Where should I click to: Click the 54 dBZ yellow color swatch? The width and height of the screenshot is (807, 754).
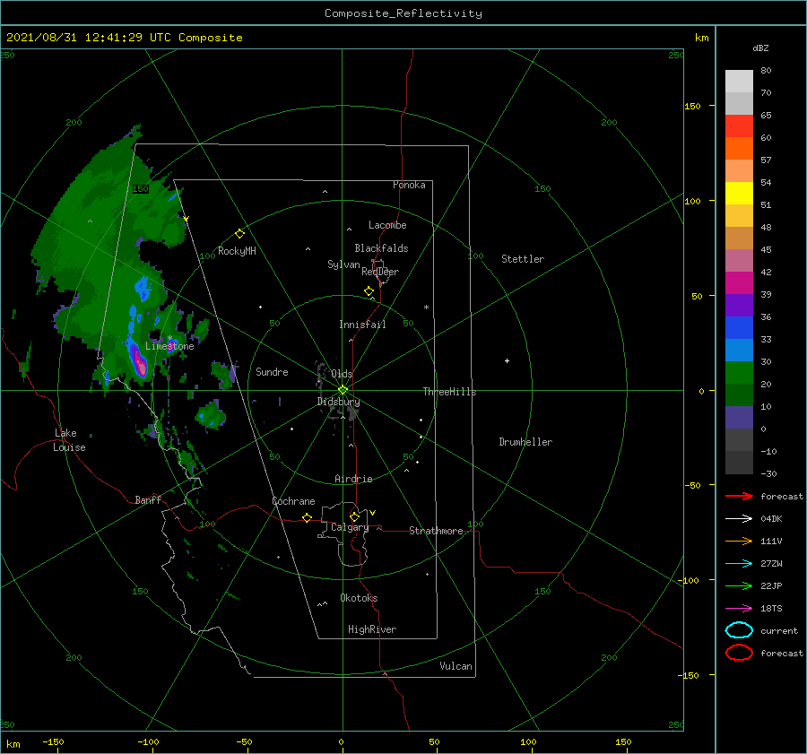(739, 193)
